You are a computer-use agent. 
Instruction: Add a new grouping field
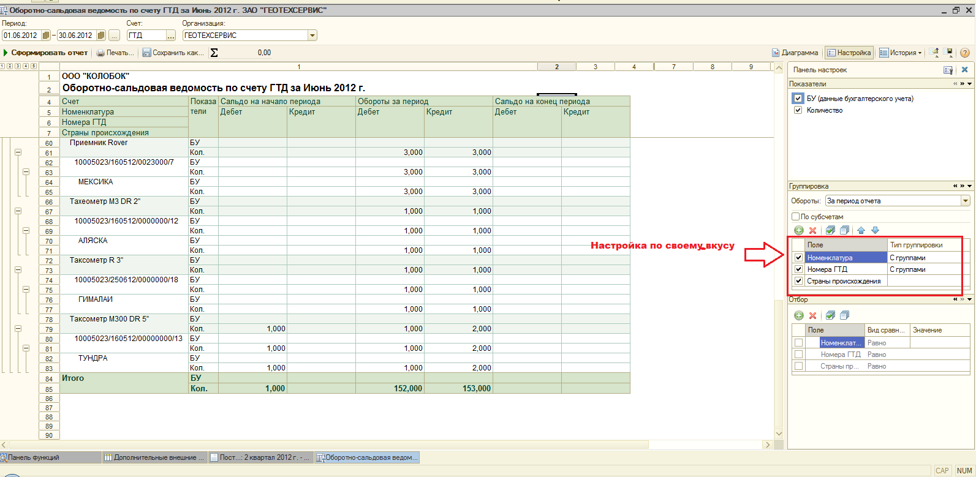pos(799,230)
